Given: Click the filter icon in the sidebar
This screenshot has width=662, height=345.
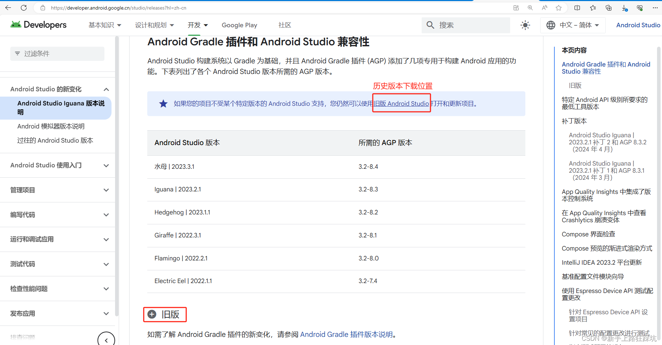Looking at the screenshot, I should pos(17,53).
